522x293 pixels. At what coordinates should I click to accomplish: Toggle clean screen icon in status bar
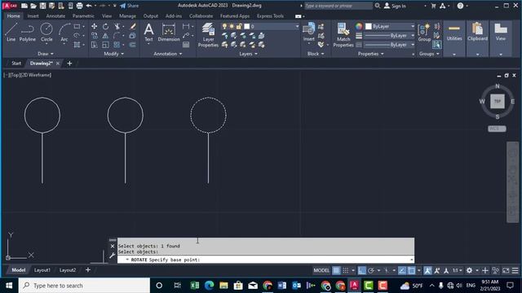click(506, 270)
